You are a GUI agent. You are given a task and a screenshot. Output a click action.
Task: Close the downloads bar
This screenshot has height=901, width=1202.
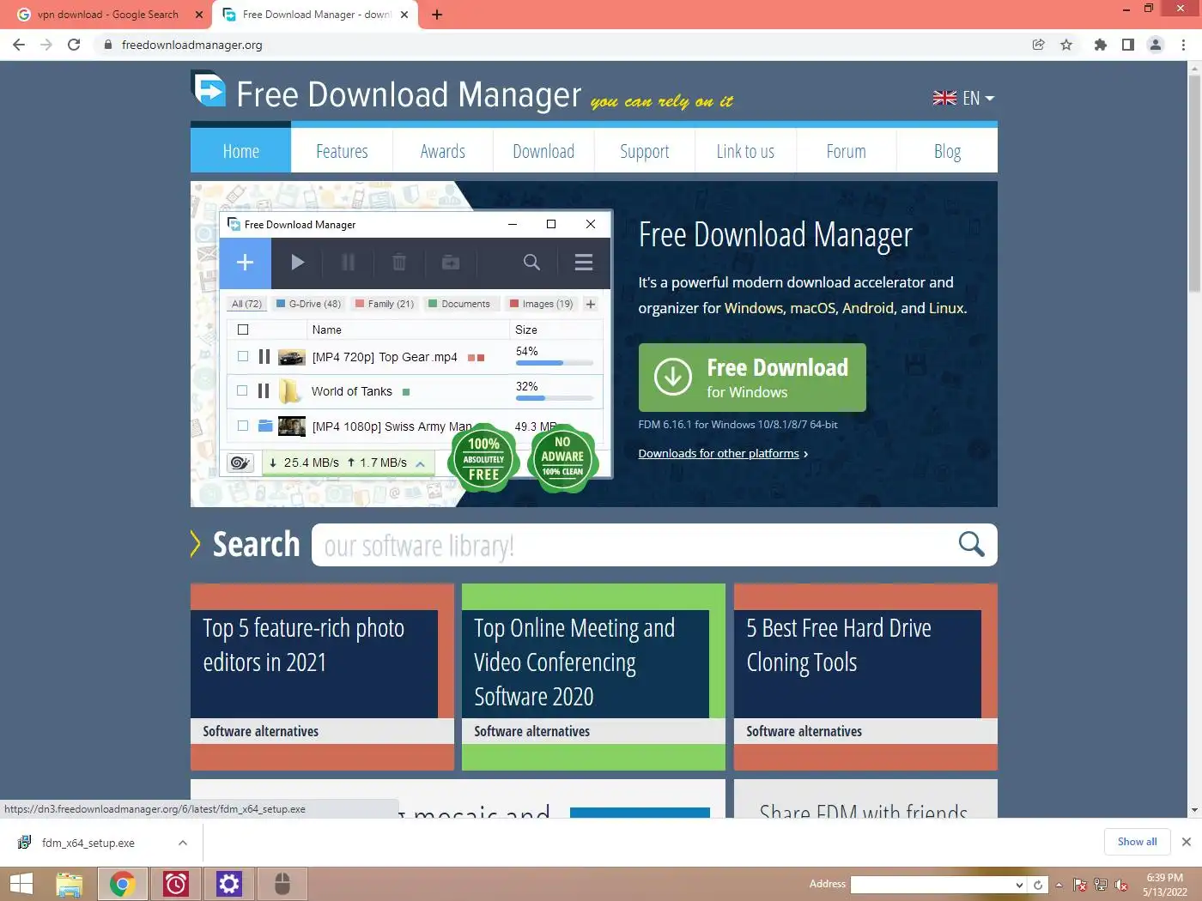coord(1187,842)
